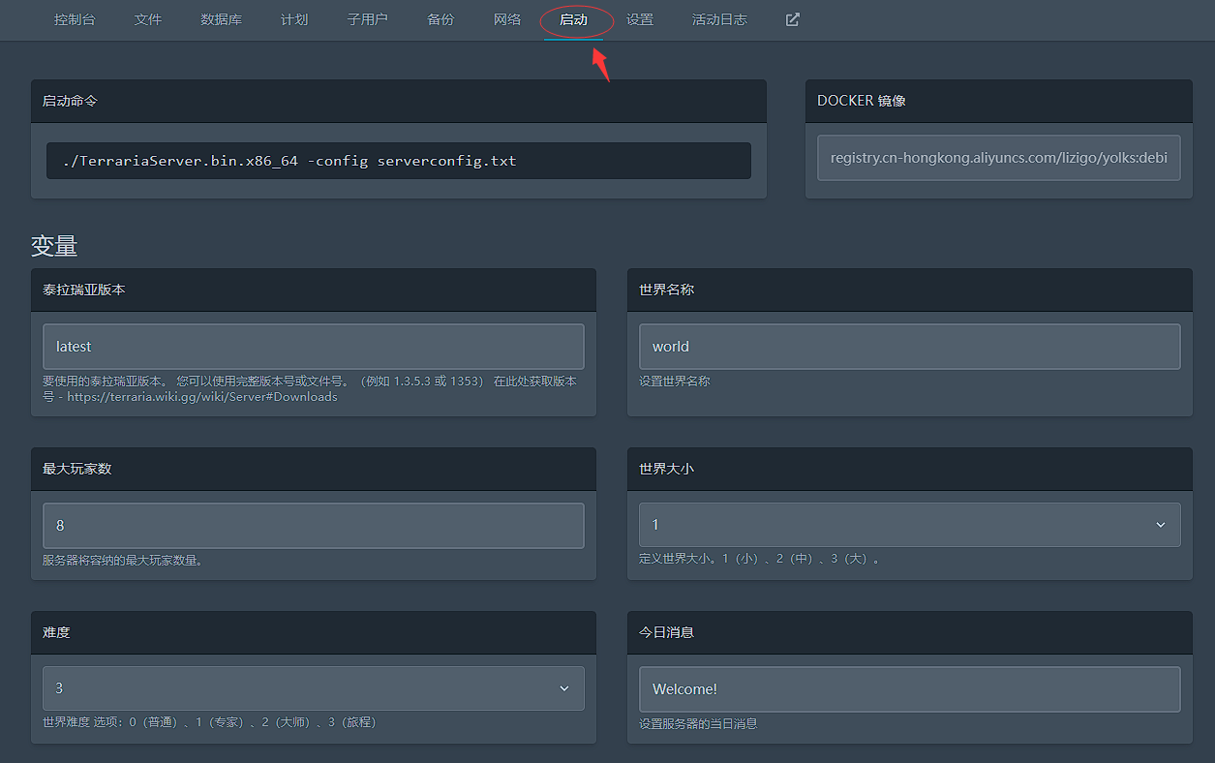Click the DOCKER 镜像 registry field
This screenshot has height=763, width=1215.
tap(998, 158)
